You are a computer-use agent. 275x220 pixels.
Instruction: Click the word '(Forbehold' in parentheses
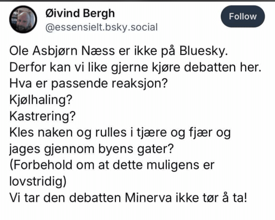[x=41, y=165]
